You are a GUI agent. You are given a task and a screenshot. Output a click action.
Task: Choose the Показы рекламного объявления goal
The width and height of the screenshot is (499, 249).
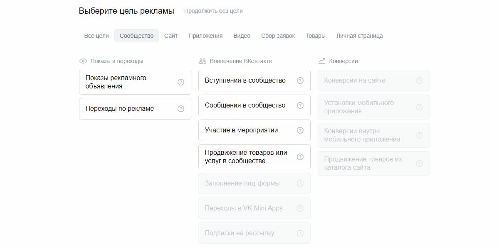tap(125, 82)
